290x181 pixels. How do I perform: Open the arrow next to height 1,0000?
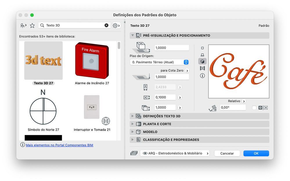pyautogui.click(x=180, y=107)
